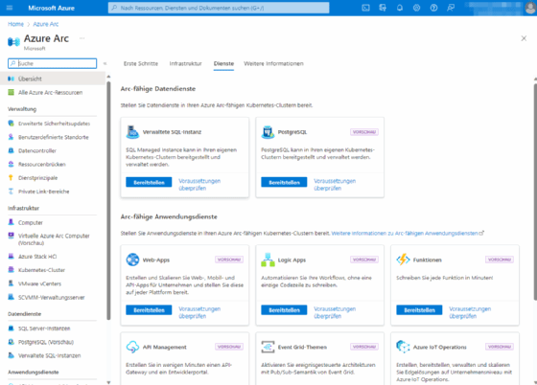Viewport: 537px width, 385px height.
Task: Open the Weitere Informationen tab
Action: coord(273,63)
